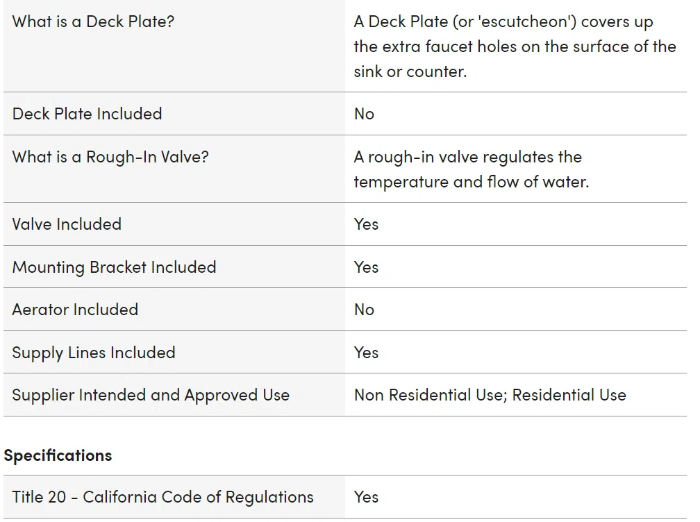Viewport: 700px width, 522px height.
Task: Click the 'What is a Rough-In Valve?' label
Action: point(110,157)
